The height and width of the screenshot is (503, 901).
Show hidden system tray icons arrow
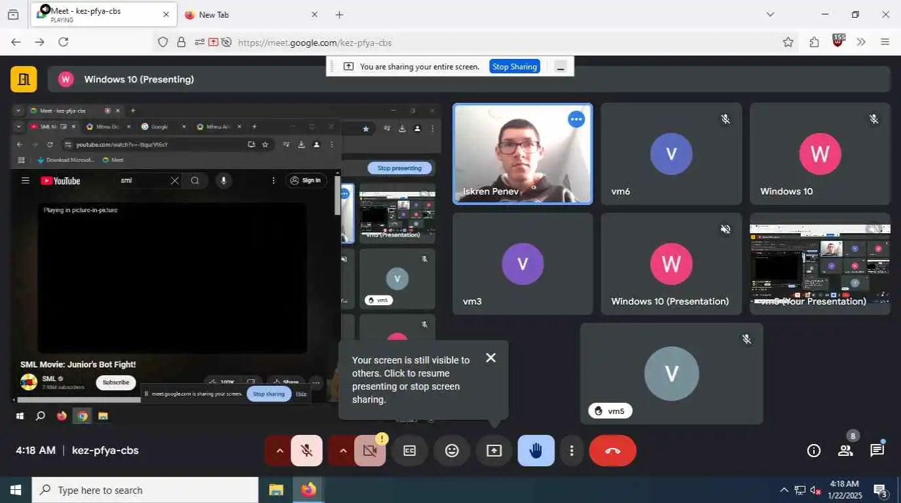[784, 490]
